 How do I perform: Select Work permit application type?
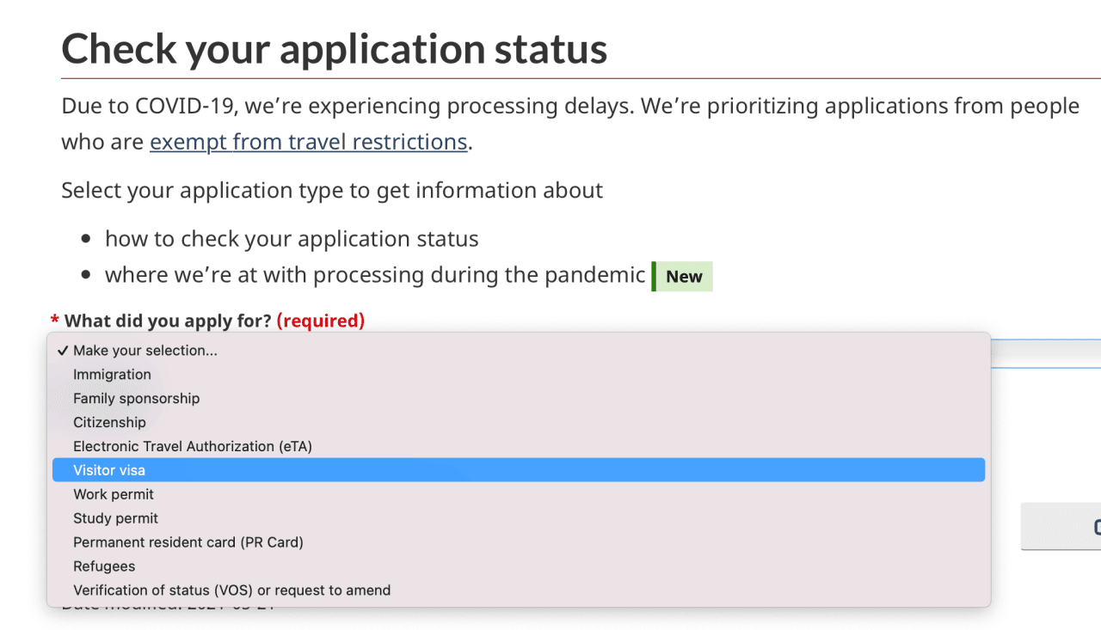pos(114,495)
